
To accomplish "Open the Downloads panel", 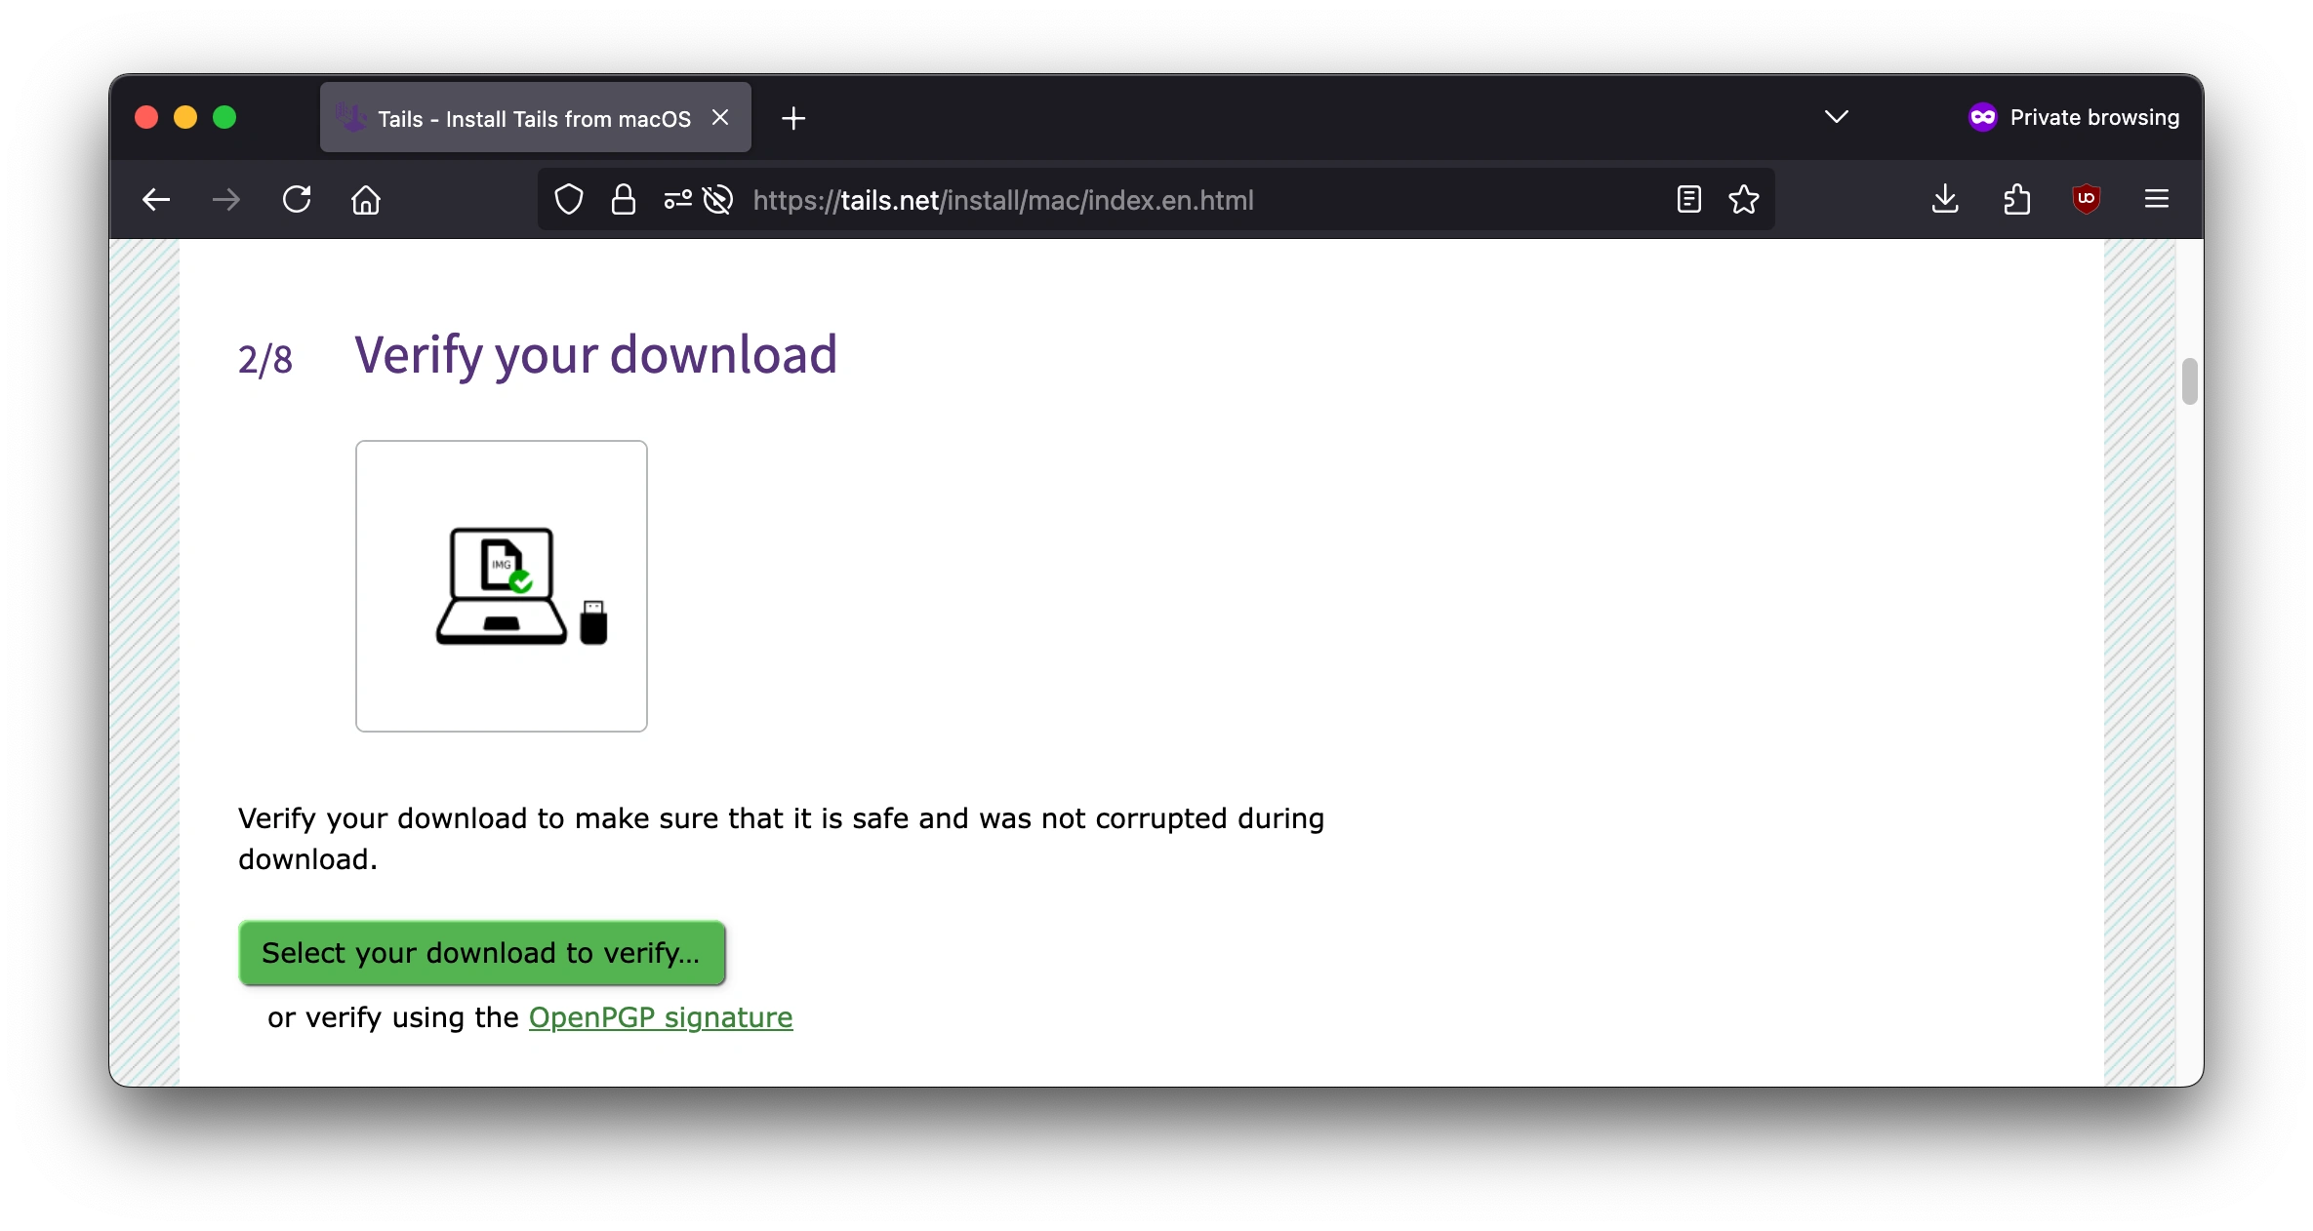I will [1945, 199].
